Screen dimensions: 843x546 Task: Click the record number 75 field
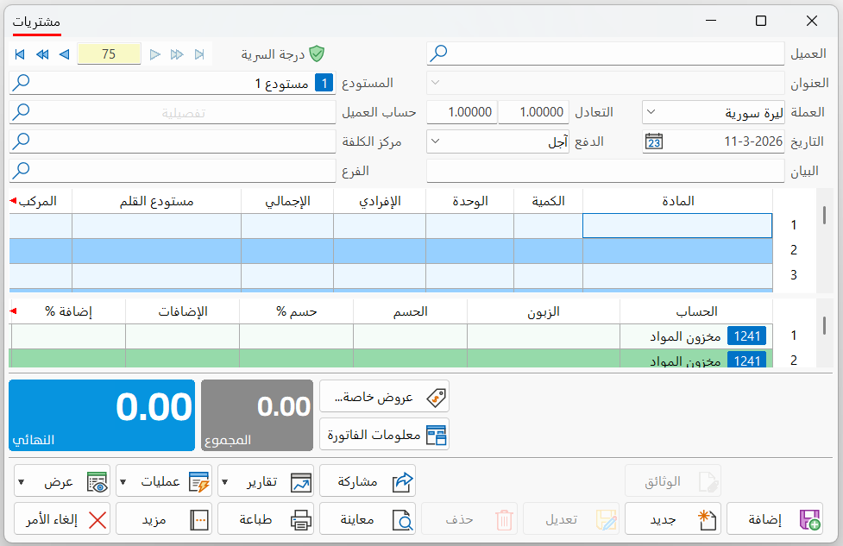pos(109,53)
